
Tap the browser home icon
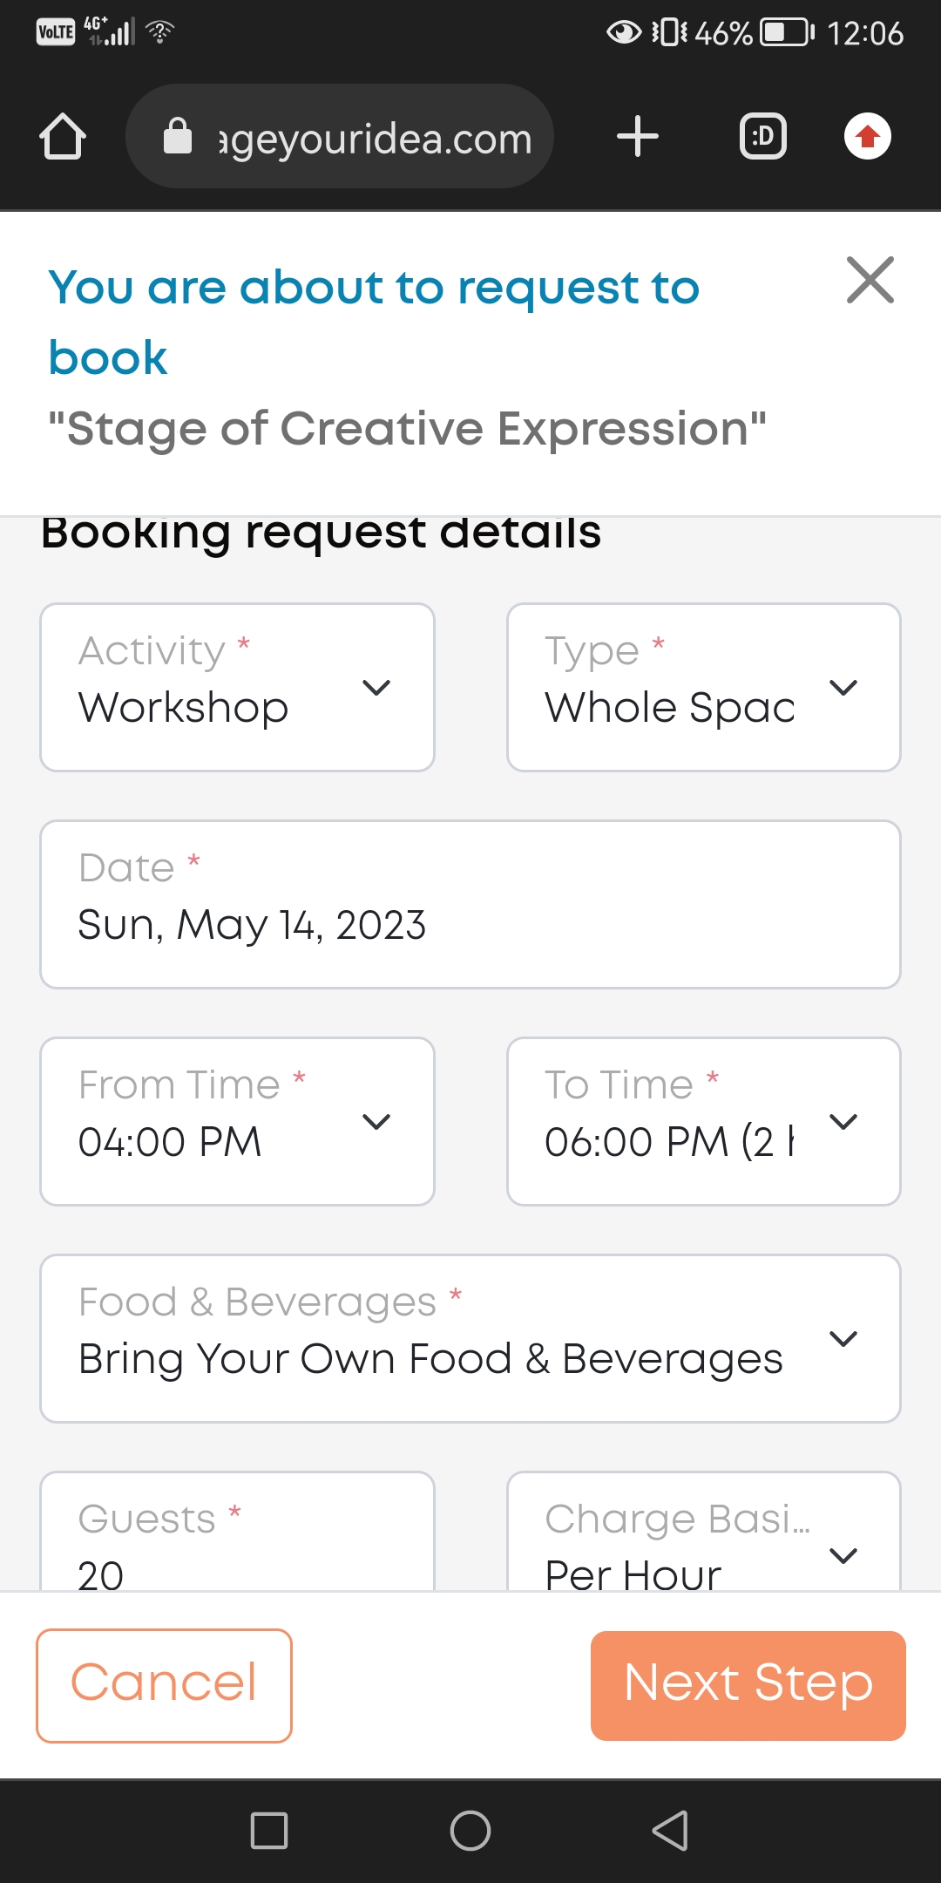[63, 137]
